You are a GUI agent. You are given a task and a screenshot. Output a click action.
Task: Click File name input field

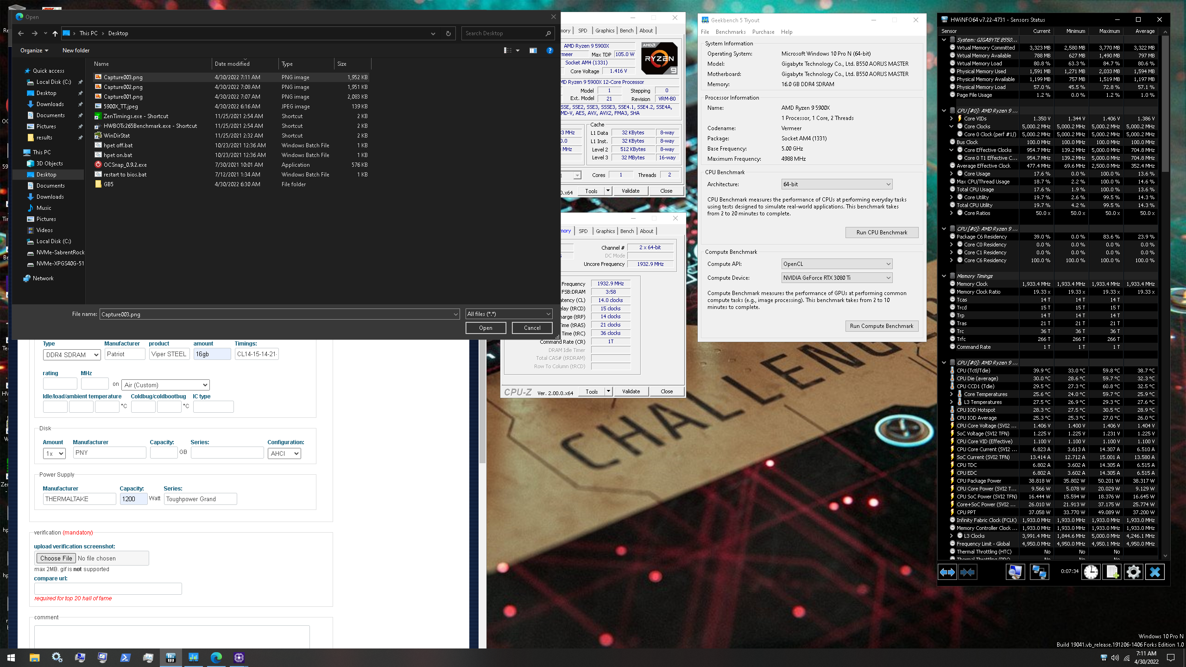pos(279,314)
